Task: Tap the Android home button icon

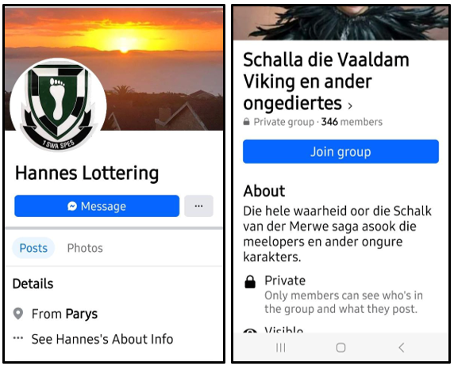Action: [340, 348]
